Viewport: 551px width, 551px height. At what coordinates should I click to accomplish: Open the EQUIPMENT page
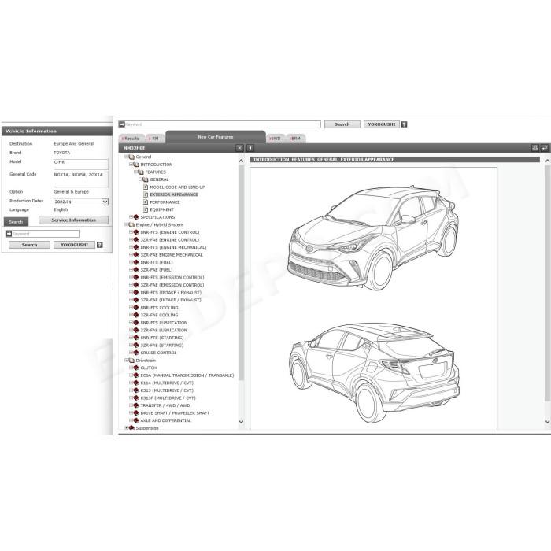(162, 210)
